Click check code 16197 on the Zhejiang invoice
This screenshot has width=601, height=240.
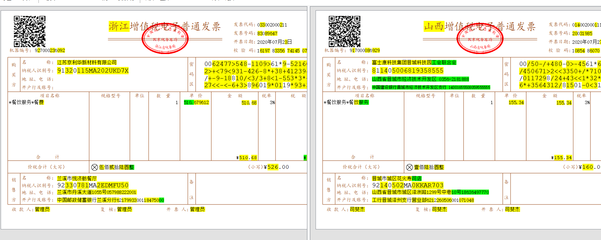(x=264, y=51)
